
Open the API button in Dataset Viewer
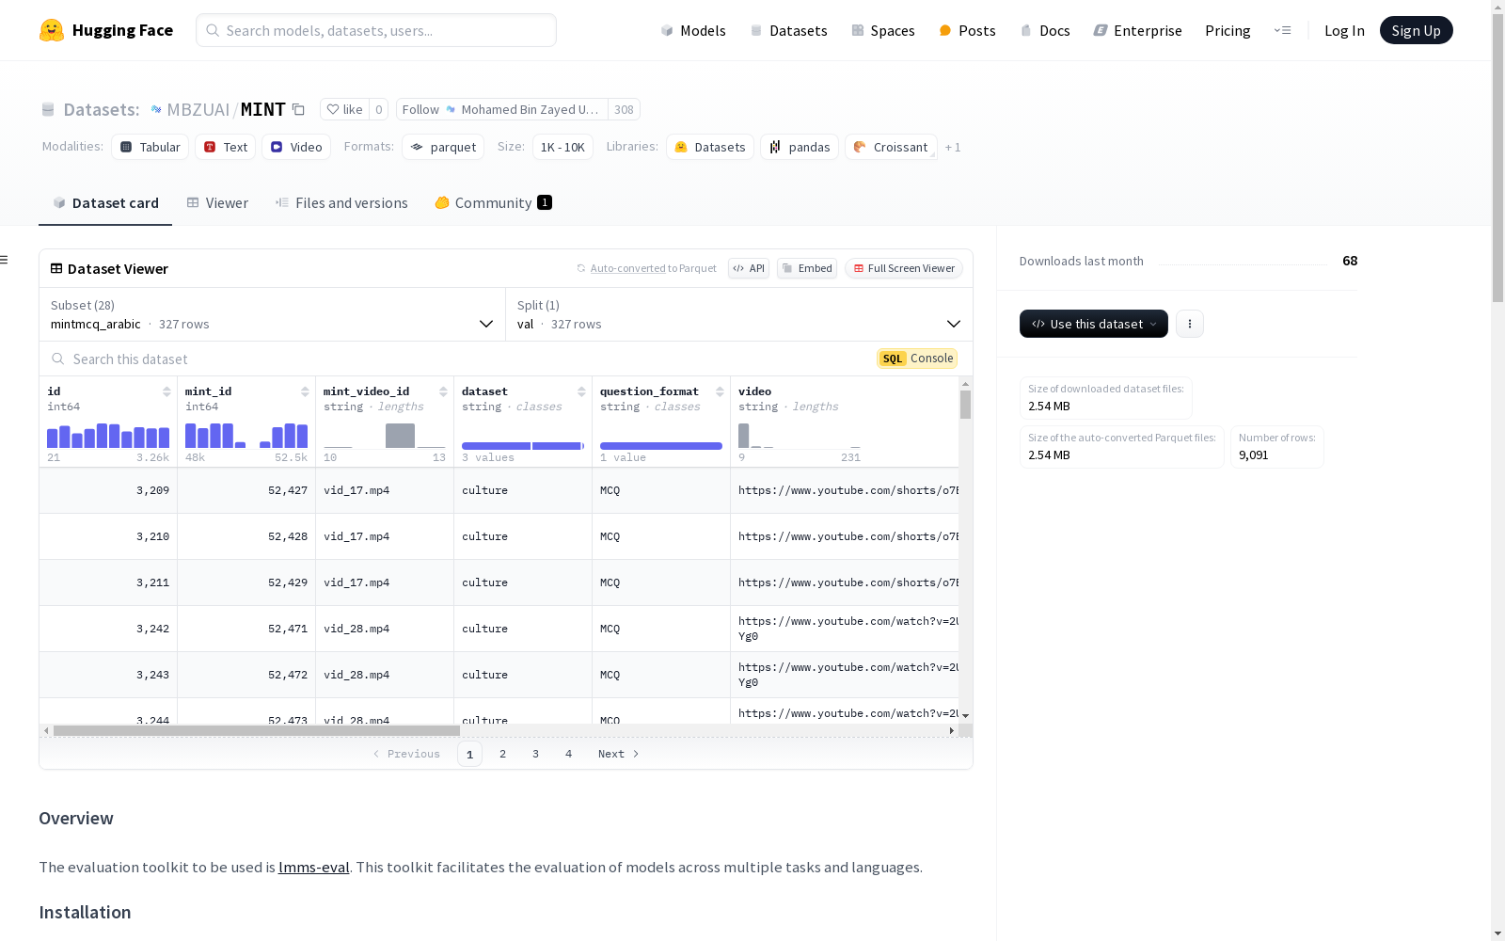pos(749,268)
